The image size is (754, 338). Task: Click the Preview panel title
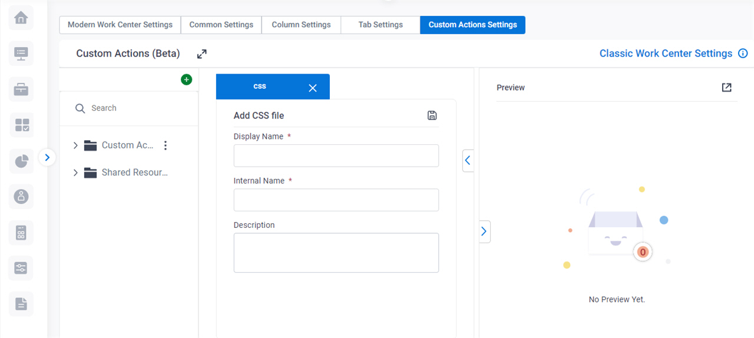(x=511, y=88)
